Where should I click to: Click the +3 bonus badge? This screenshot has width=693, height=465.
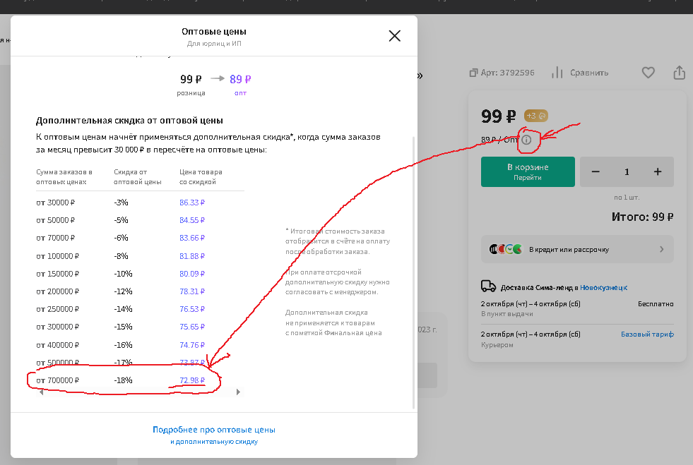point(536,116)
